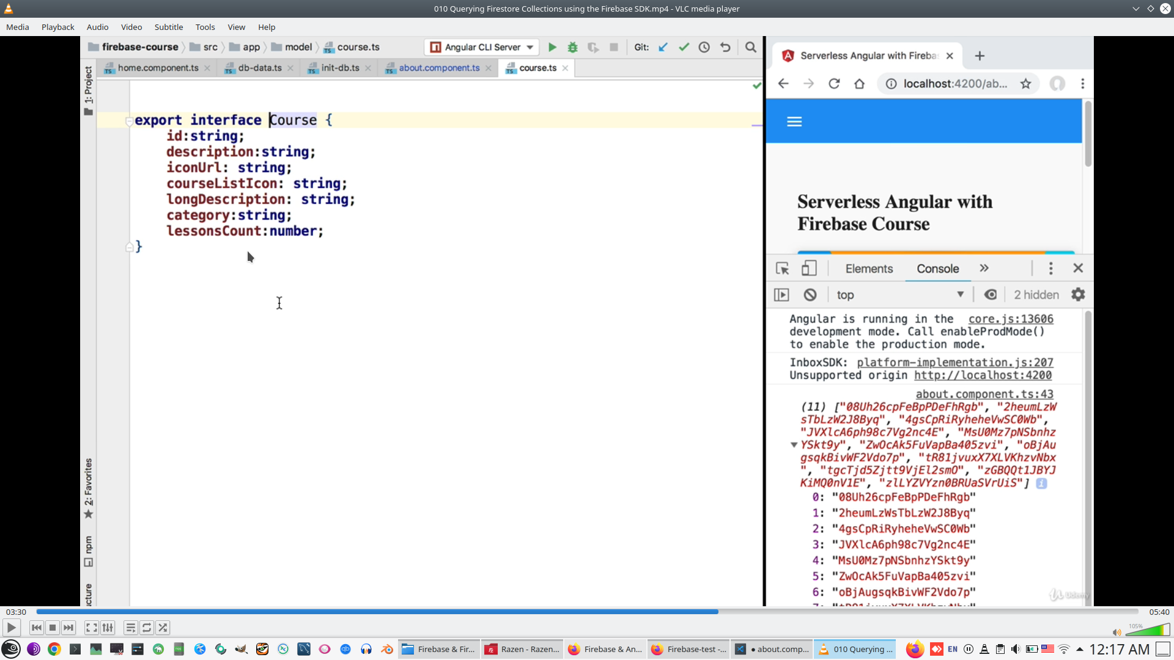Adjust the volume slider
Screen dimensions: 1174x660
(x=1148, y=631)
